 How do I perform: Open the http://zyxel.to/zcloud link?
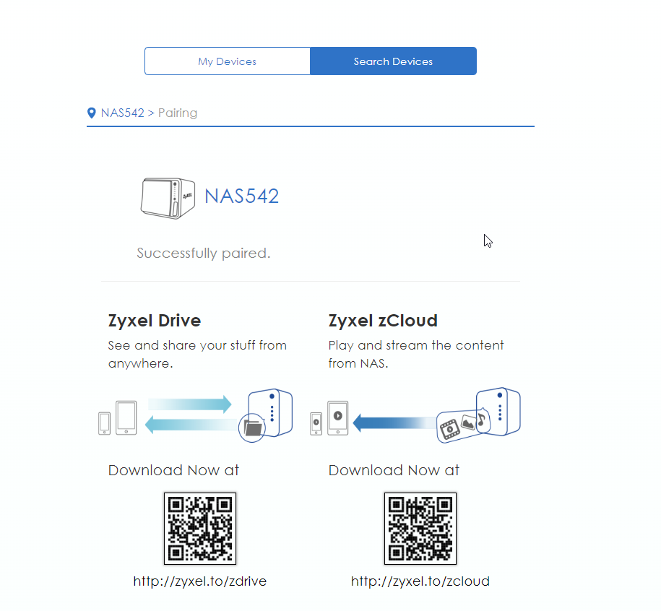click(x=420, y=581)
